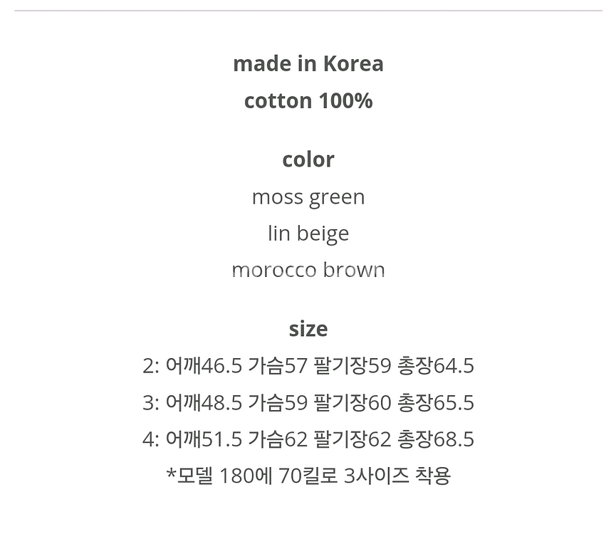Click '팔기장62' sleeve value in size 4
The image size is (616, 534).
(x=353, y=439)
